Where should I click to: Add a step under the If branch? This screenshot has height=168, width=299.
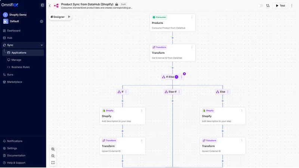tap(123, 101)
